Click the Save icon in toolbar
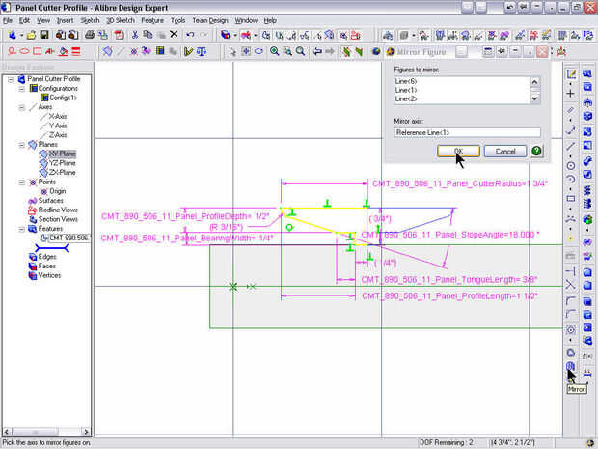This screenshot has width=598, height=449. tap(44, 35)
